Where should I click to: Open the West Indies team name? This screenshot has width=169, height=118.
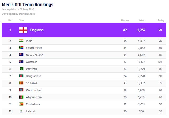(x=34, y=90)
